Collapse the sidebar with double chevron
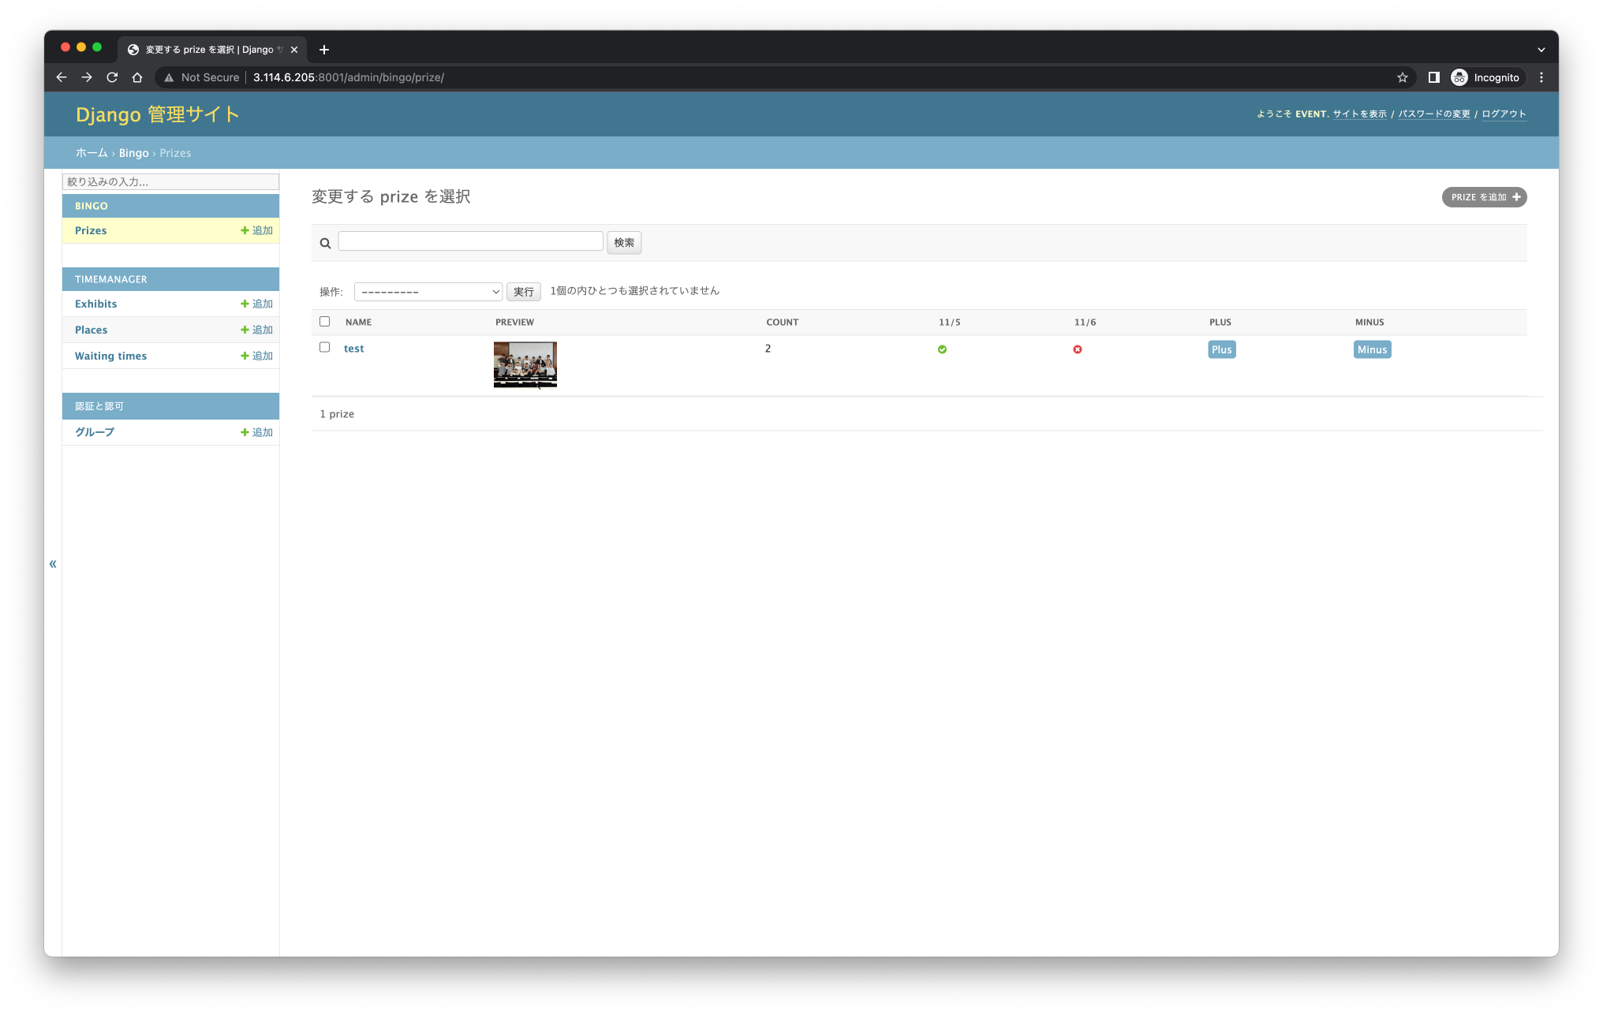This screenshot has height=1015, width=1603. pyautogui.click(x=53, y=564)
